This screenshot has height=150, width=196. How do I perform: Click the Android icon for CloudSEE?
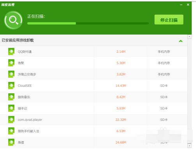11,85
